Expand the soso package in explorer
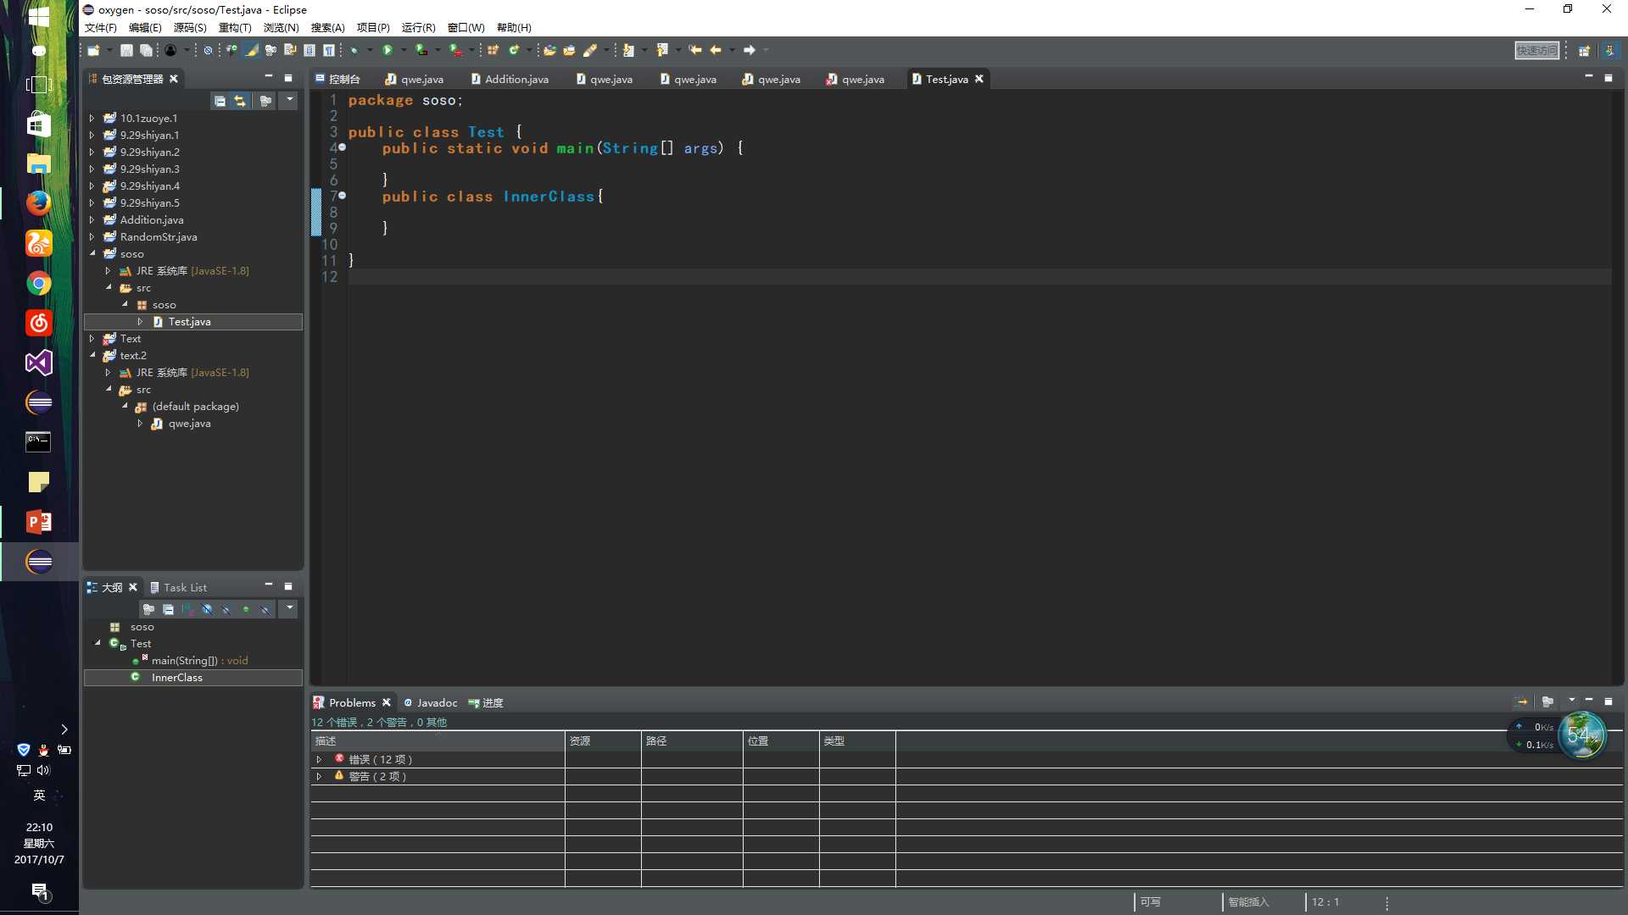Viewport: 1628px width, 915px height. 126,304
